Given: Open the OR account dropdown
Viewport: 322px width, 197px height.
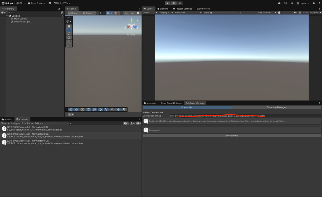Looking at the screenshot, I should (x=20, y=3).
